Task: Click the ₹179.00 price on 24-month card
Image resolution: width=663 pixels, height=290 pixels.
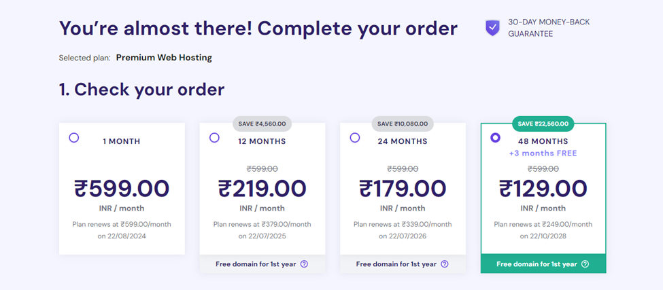Action: [403, 189]
